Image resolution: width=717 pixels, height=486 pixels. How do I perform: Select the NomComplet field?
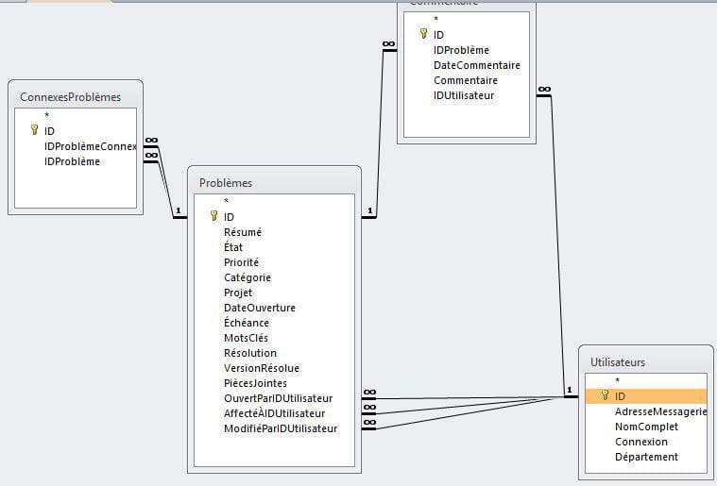point(645,427)
